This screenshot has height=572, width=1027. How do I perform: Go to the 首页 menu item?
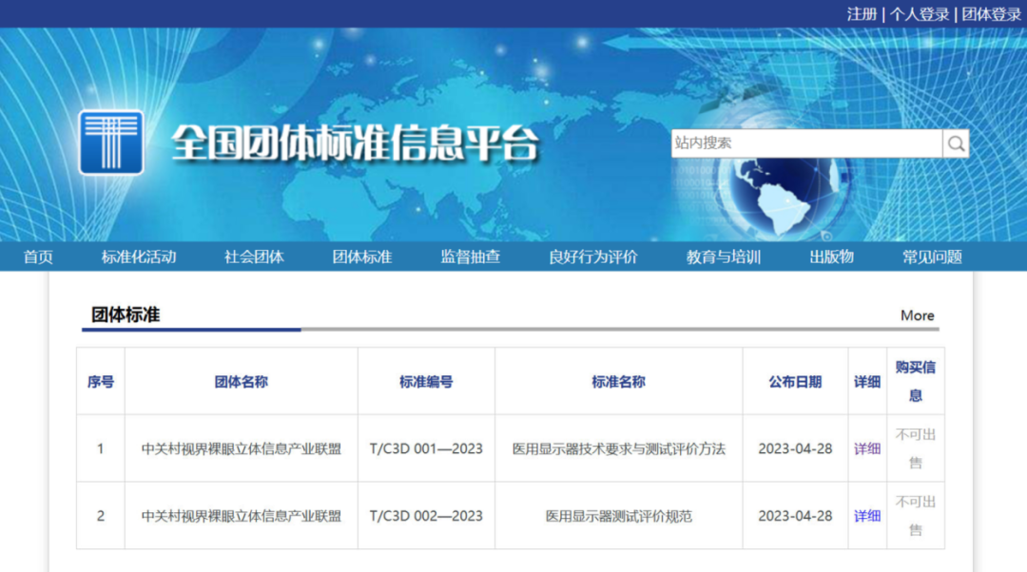[x=38, y=257]
